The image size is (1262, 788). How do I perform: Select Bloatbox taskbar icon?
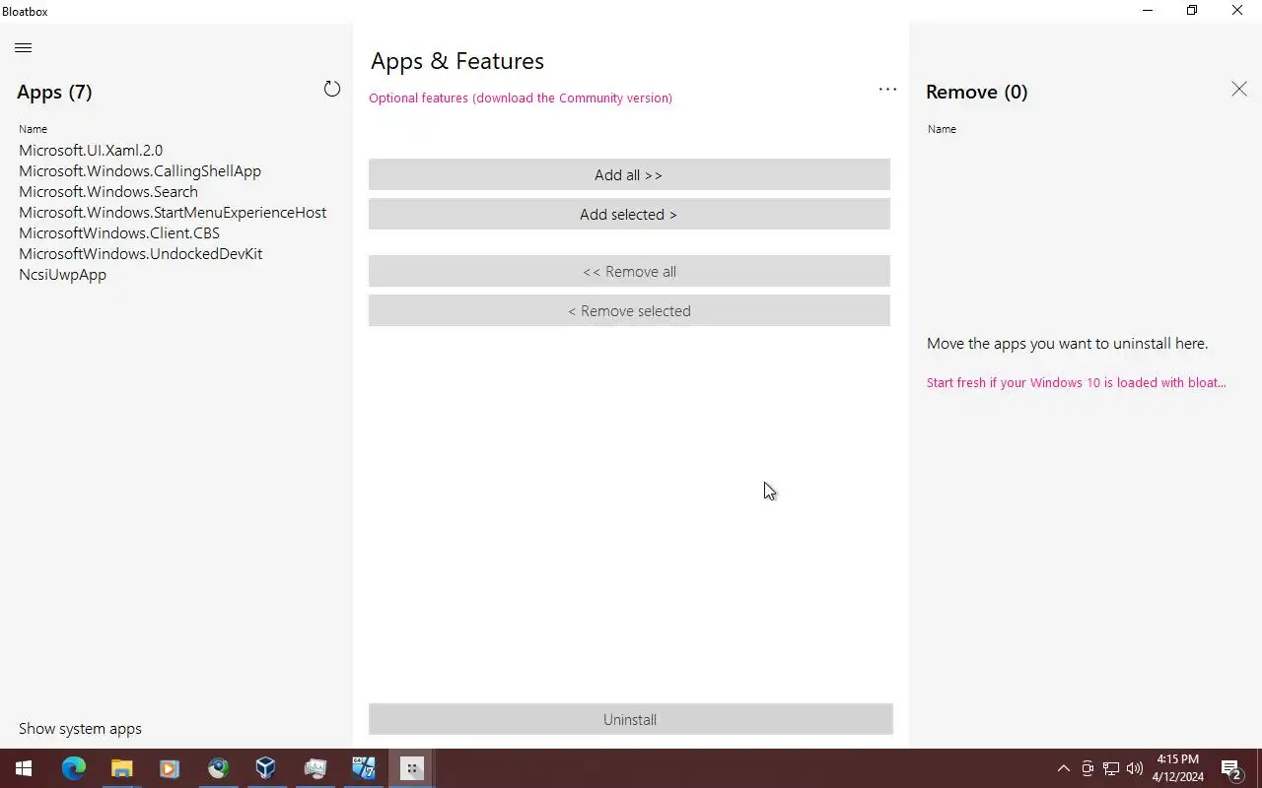[x=411, y=768]
